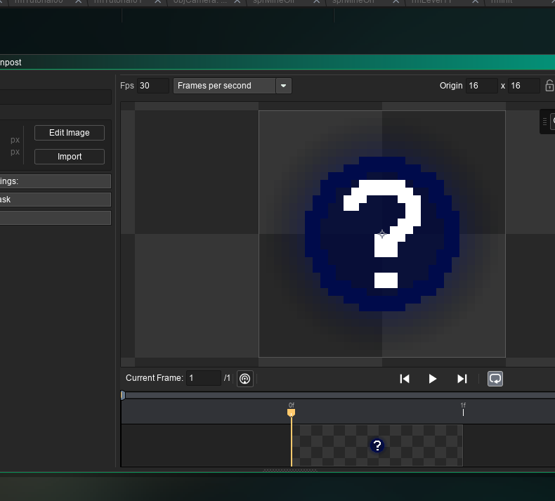Click the Origin X field
555x501 pixels.
click(482, 86)
